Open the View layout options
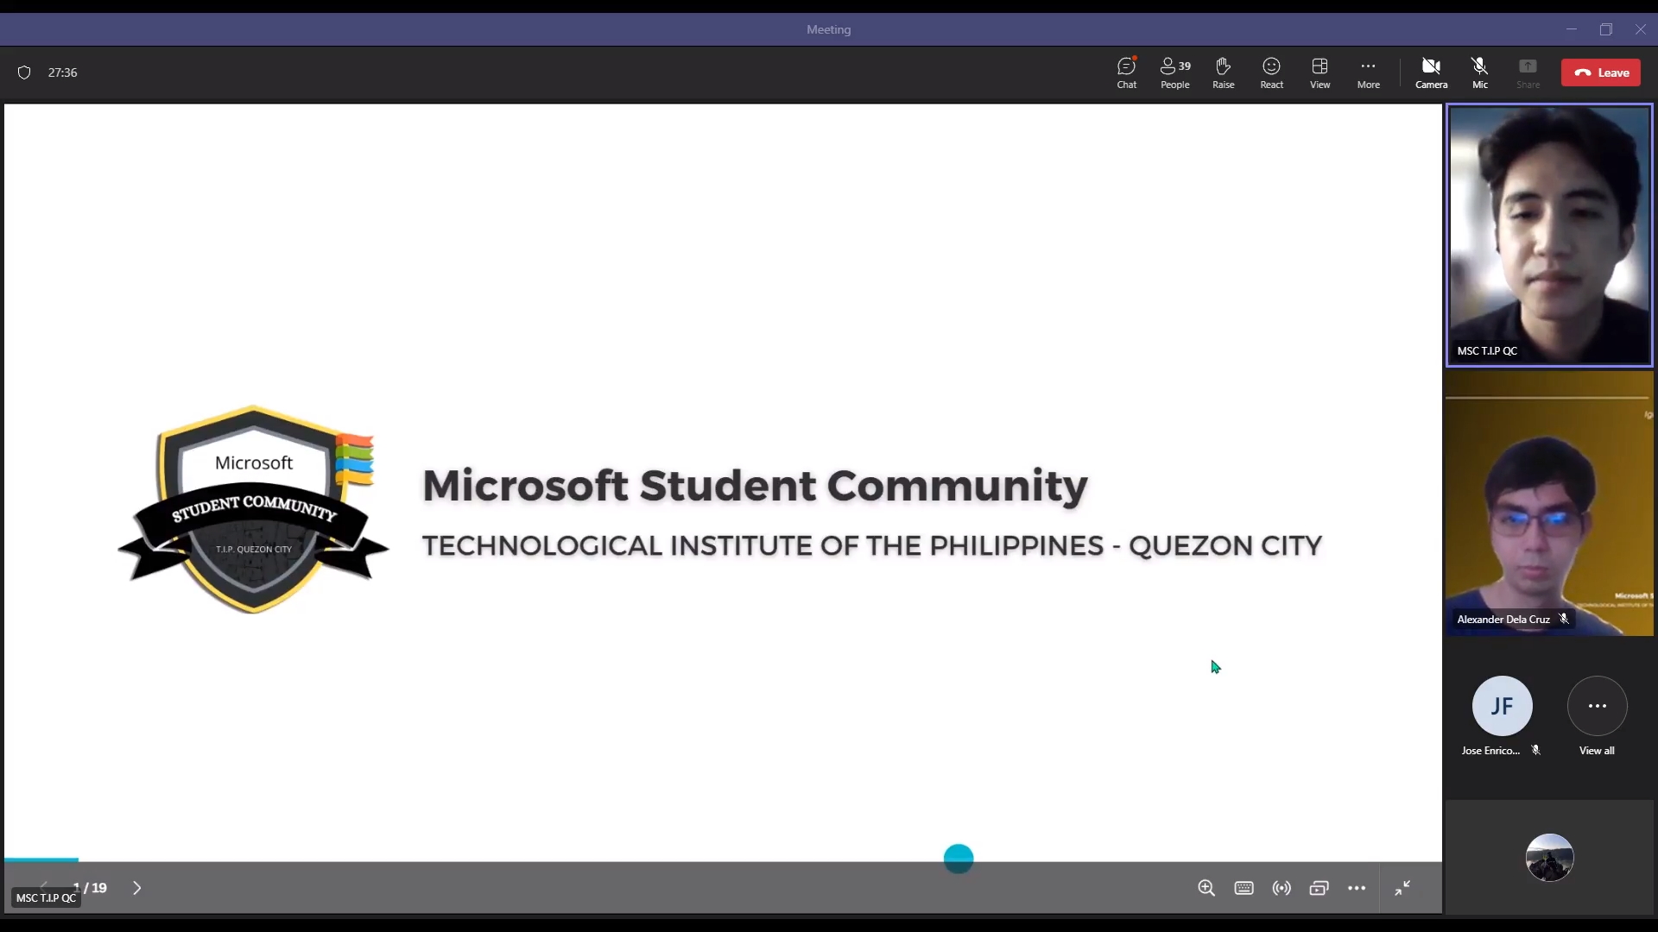The image size is (1658, 932). click(x=1319, y=72)
